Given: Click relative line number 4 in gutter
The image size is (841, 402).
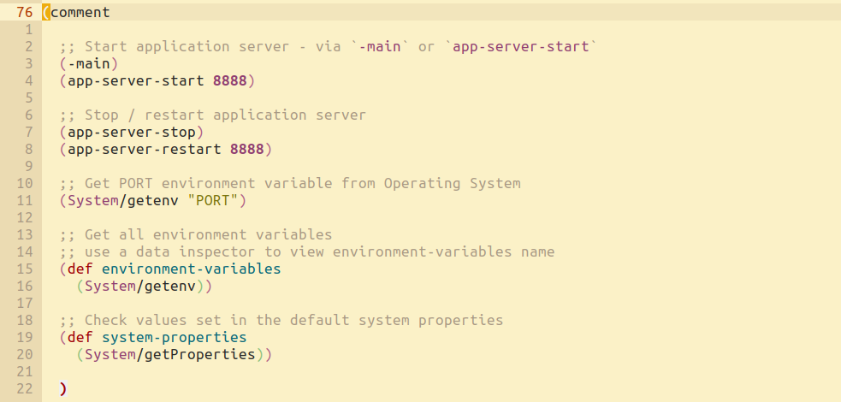Looking at the screenshot, I should tap(29, 80).
